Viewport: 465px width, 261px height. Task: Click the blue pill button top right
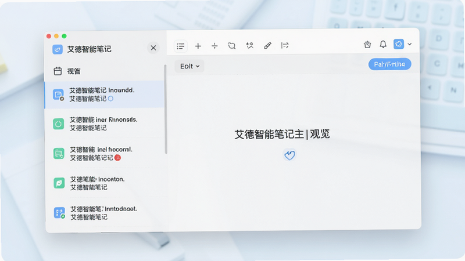(389, 64)
